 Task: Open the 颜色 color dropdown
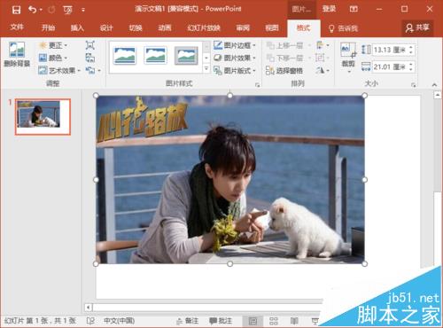[x=53, y=58]
